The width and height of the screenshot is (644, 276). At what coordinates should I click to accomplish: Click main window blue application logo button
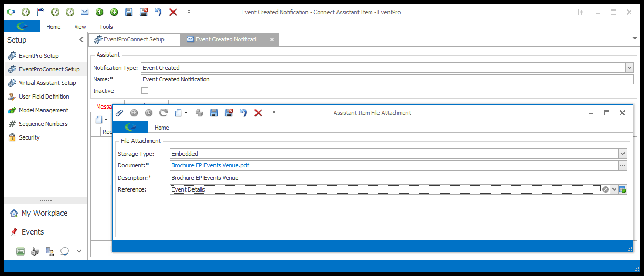22,27
